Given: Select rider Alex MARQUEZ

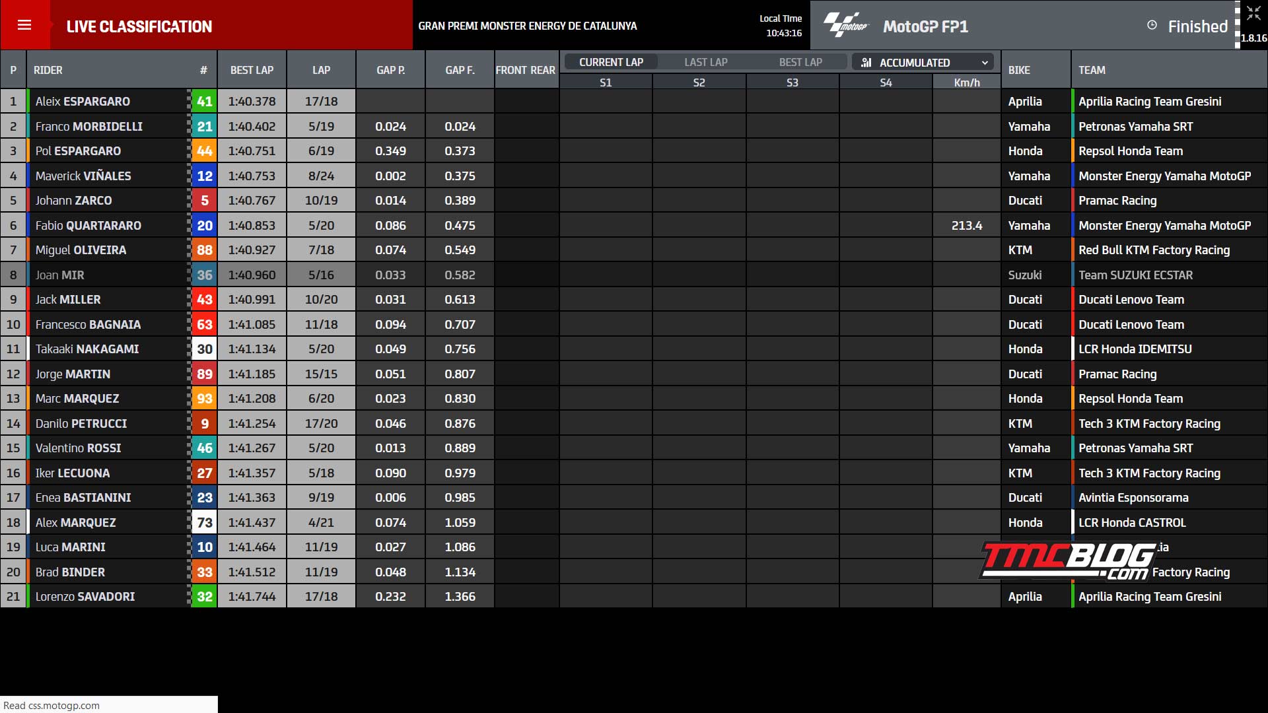Looking at the screenshot, I should [x=75, y=522].
